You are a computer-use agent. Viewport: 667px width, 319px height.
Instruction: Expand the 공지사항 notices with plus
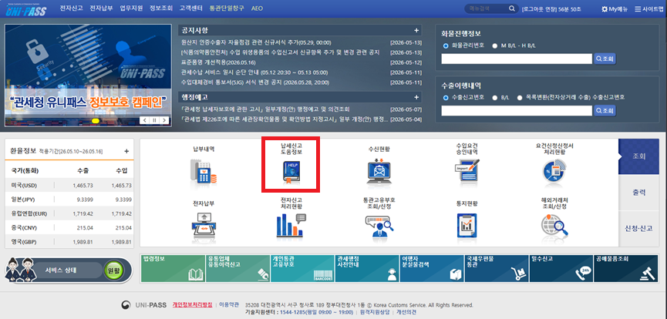click(416, 31)
